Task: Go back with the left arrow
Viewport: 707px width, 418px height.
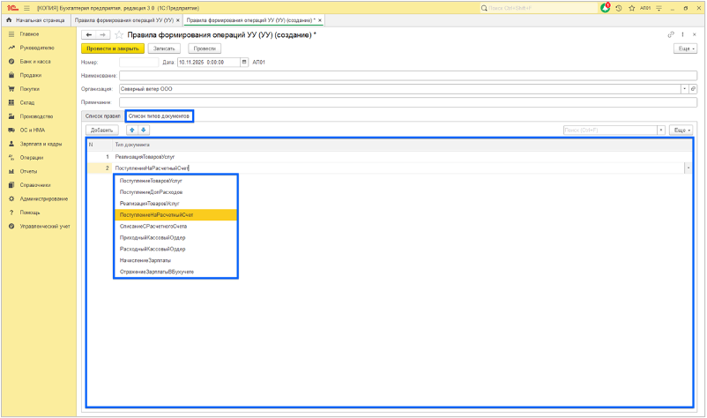Action: tap(89, 34)
